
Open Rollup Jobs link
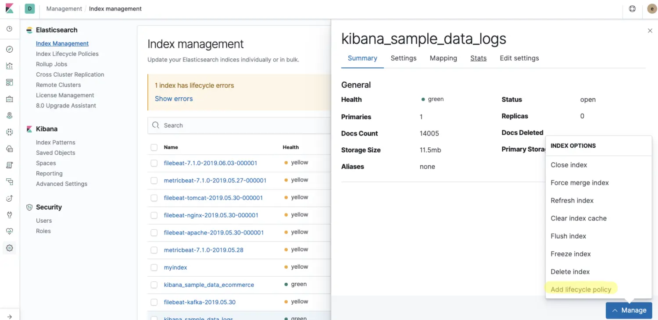52,64
